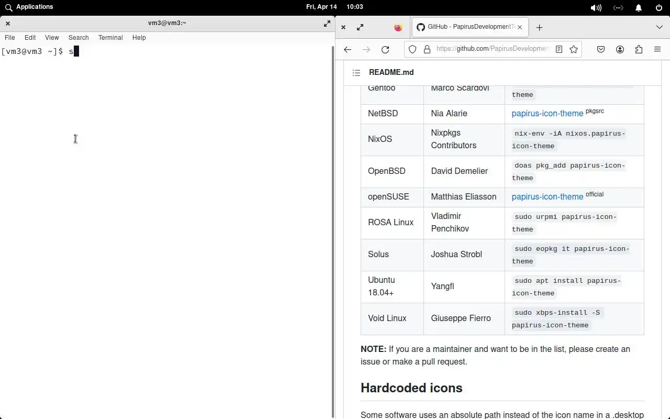Reload the current page
The image size is (670, 419).
385,49
